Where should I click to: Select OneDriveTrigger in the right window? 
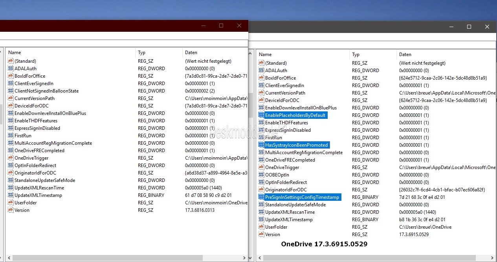(282, 167)
